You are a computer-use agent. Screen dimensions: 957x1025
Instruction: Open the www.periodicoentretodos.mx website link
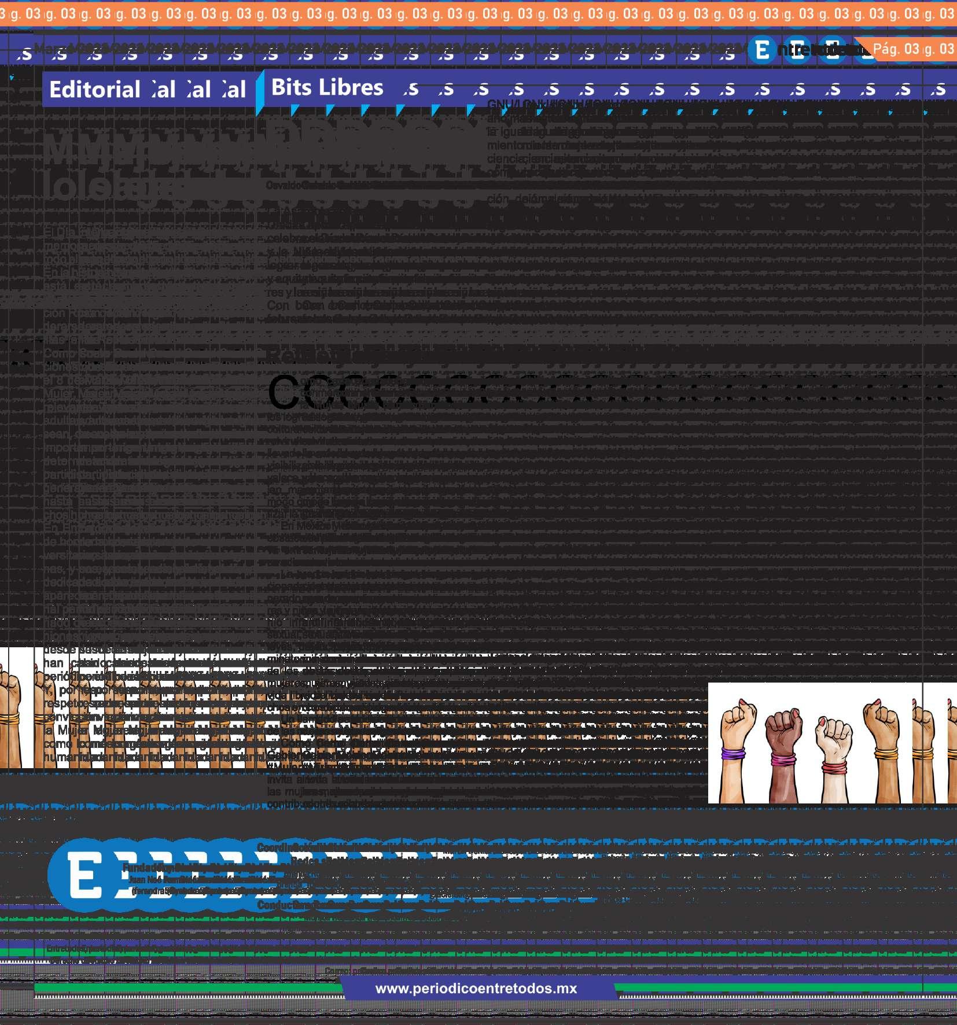[x=476, y=989]
